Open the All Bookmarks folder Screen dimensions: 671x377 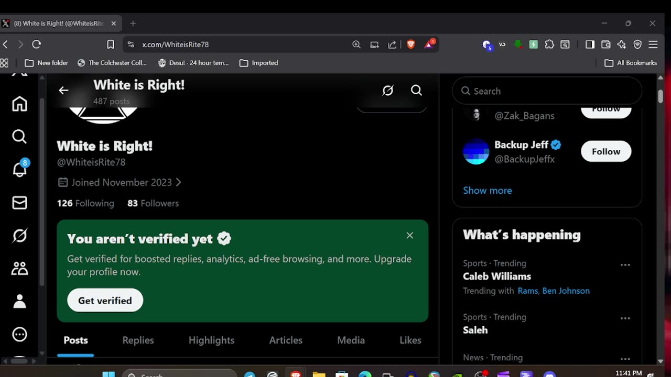tap(631, 63)
